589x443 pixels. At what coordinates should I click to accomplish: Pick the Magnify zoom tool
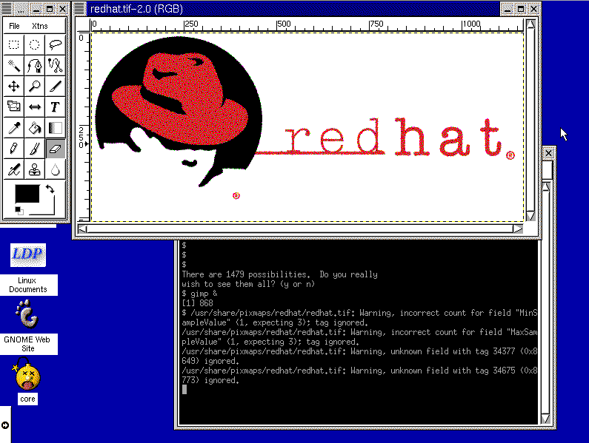tap(34, 87)
